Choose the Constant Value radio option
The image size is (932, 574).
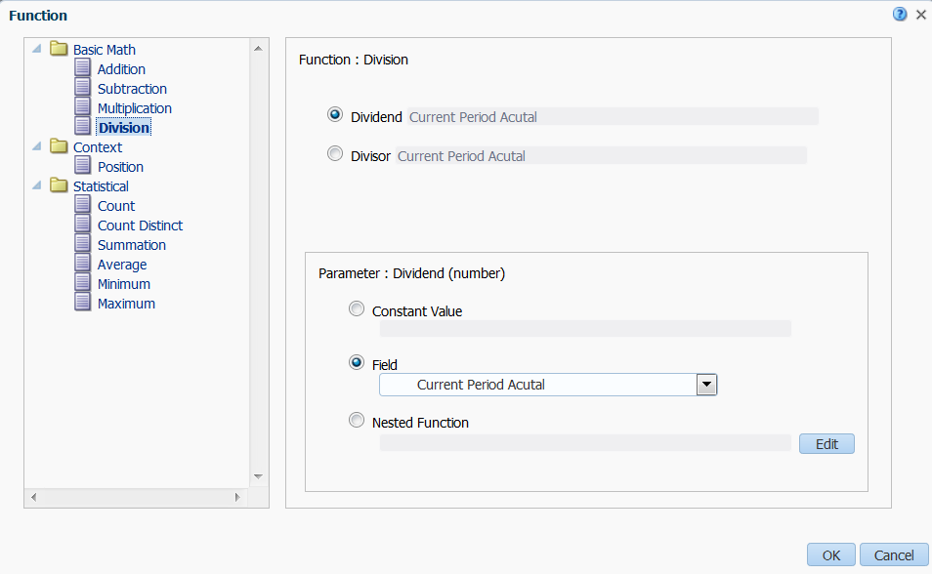point(357,309)
